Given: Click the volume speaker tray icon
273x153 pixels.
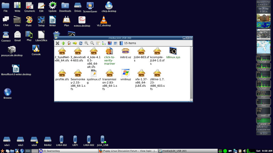Looking at the screenshot, I should [x=245, y=151].
